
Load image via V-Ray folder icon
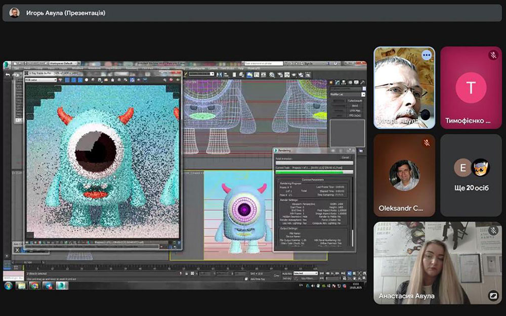click(x=106, y=80)
